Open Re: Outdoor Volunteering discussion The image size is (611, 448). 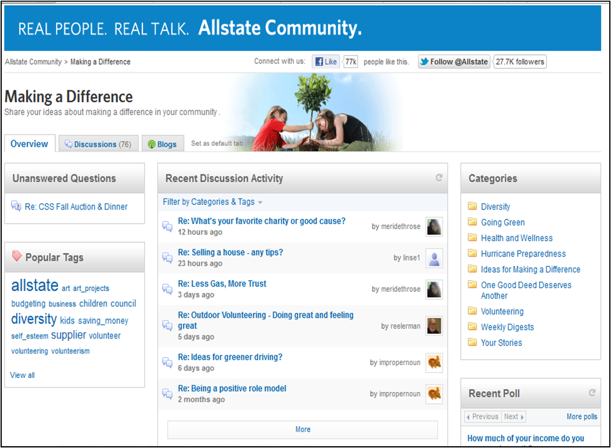tap(266, 320)
